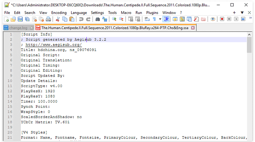The image size is (255, 142).
Task: Click the plus button at menu bar right
Action: (x=234, y=13)
